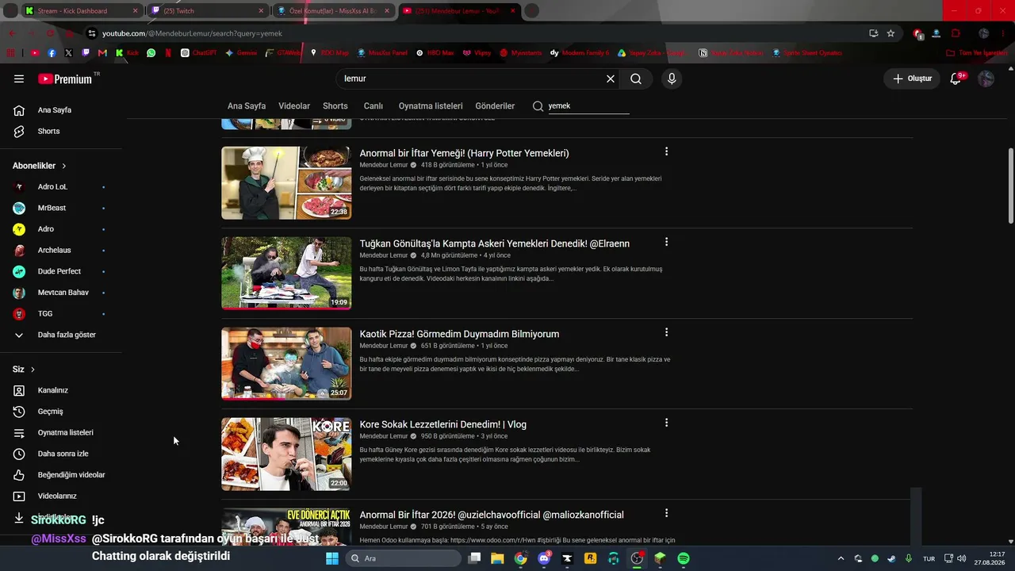
Task: Click the page vertical scrollbar thumb
Action: (1011, 186)
